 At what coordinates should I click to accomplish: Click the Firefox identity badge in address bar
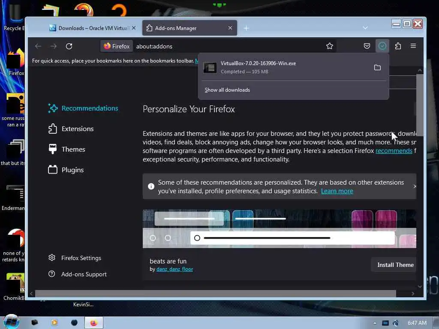pos(117,46)
